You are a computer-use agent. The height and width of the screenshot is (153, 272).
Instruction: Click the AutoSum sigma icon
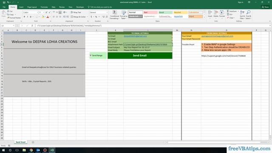click(228, 11)
